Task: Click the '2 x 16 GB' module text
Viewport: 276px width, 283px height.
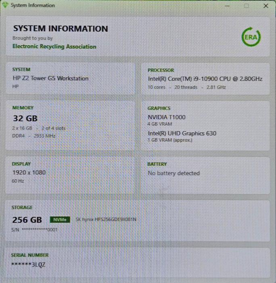Action: pyautogui.click(x=22, y=128)
